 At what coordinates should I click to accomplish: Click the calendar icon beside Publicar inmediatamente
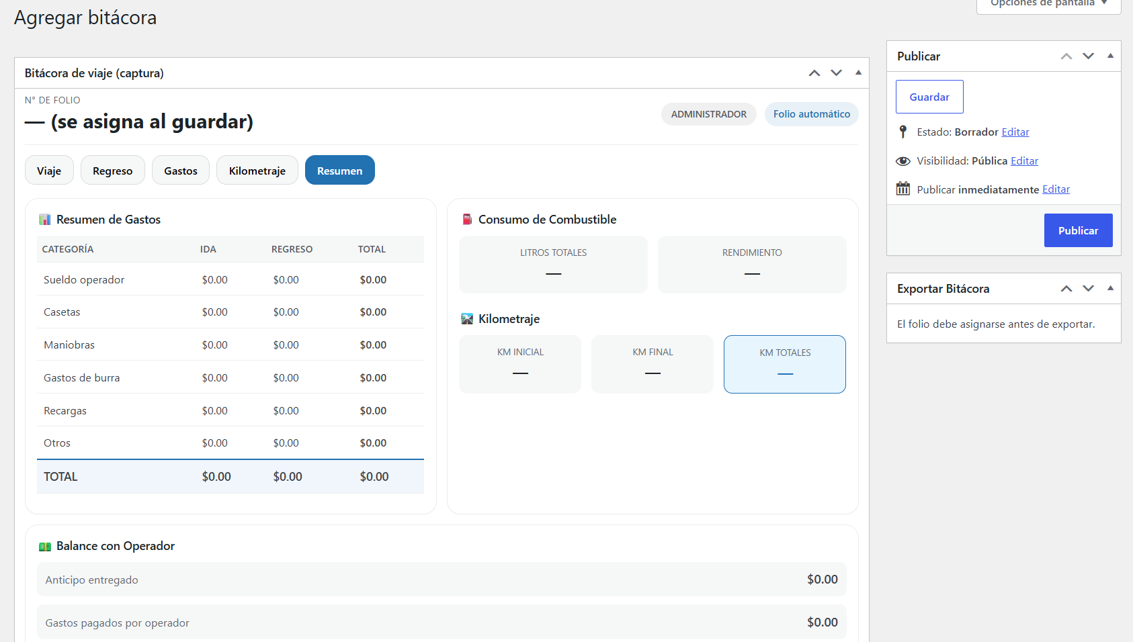(903, 189)
